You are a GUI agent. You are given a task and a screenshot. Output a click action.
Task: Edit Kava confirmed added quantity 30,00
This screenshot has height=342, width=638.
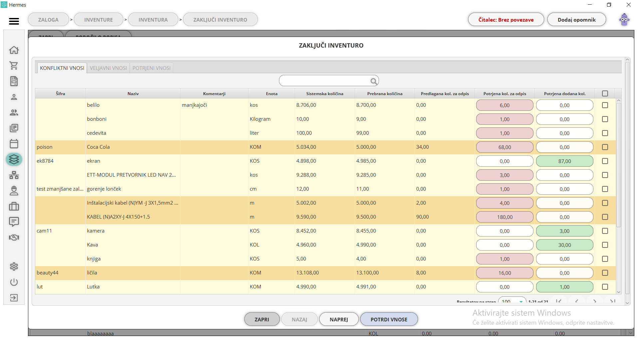click(x=565, y=245)
